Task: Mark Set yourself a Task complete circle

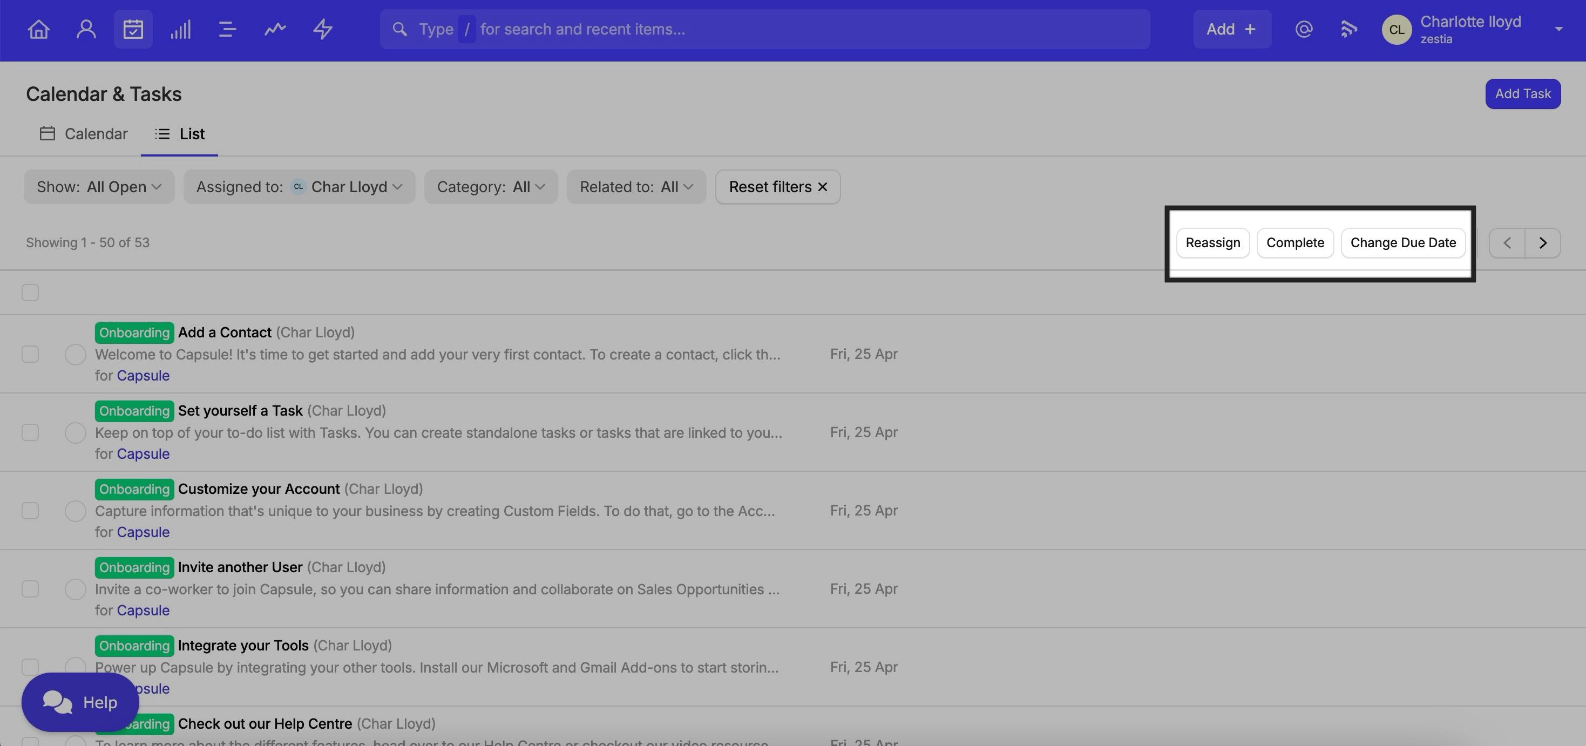Action: (75, 433)
